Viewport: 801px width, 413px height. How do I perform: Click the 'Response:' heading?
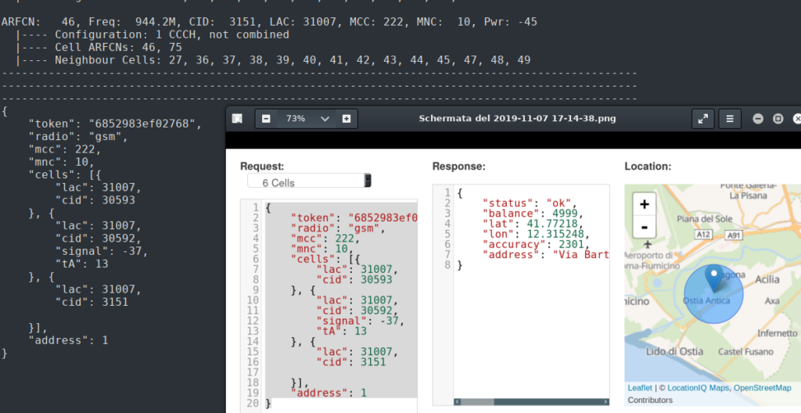(x=458, y=166)
